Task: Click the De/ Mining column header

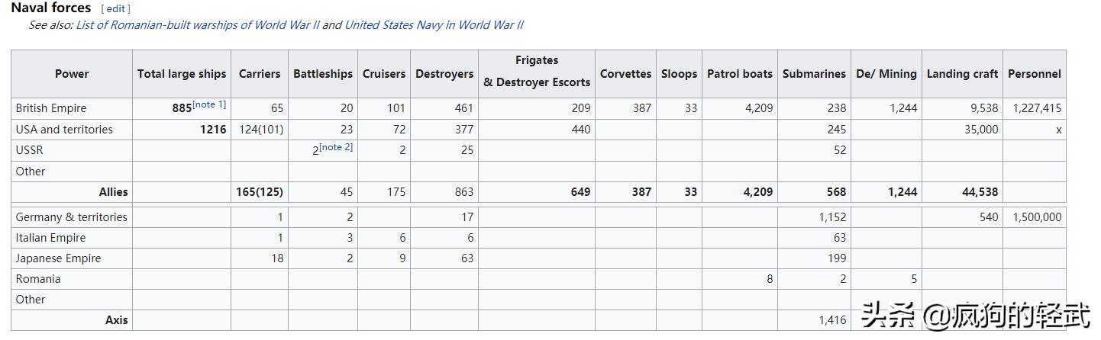Action: [886, 74]
